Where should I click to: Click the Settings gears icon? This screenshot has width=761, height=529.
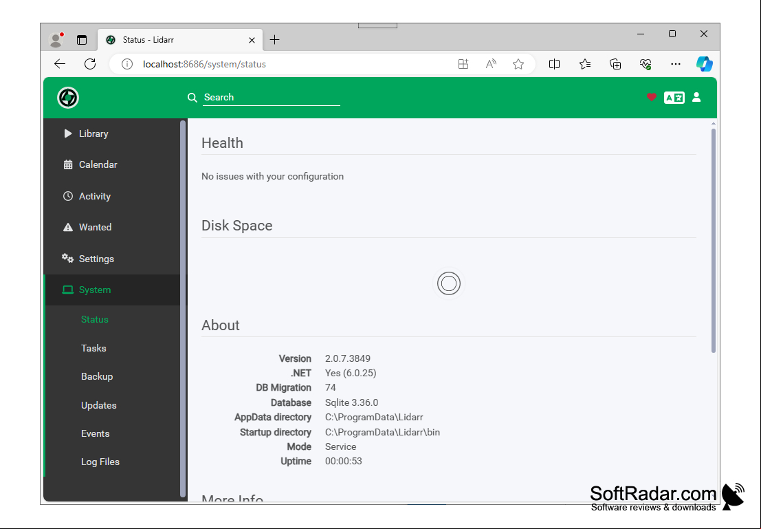pos(67,259)
